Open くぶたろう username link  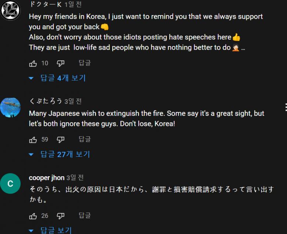click(x=46, y=101)
